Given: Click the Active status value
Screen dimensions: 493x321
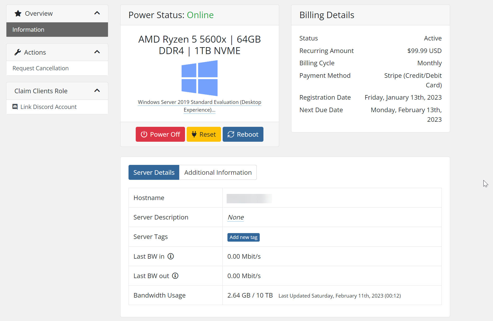Looking at the screenshot, I should click(x=433, y=38).
